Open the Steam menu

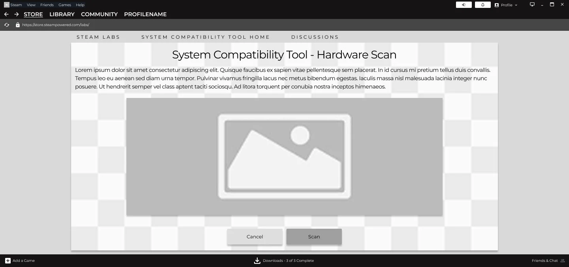coord(16,5)
